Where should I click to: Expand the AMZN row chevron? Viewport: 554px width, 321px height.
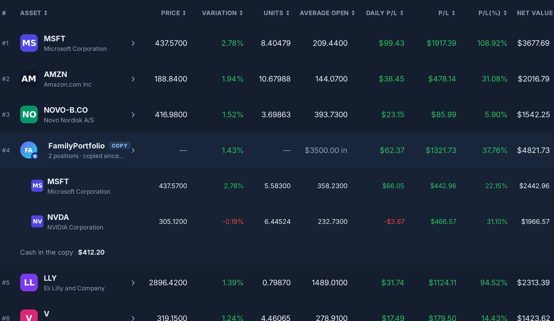click(x=133, y=79)
